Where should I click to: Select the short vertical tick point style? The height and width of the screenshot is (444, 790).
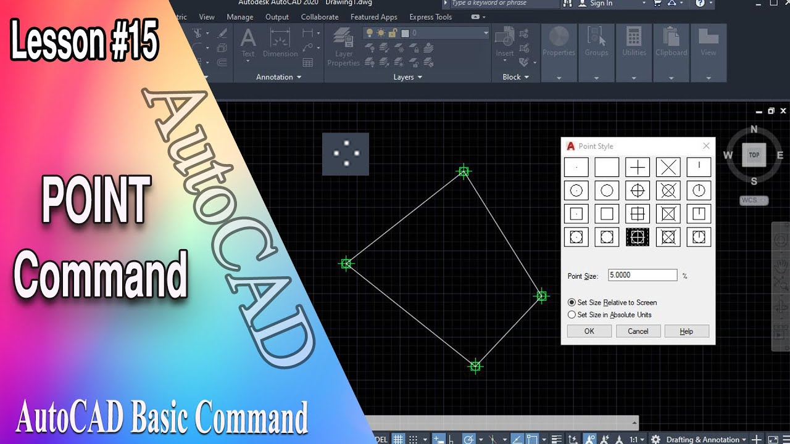(699, 167)
